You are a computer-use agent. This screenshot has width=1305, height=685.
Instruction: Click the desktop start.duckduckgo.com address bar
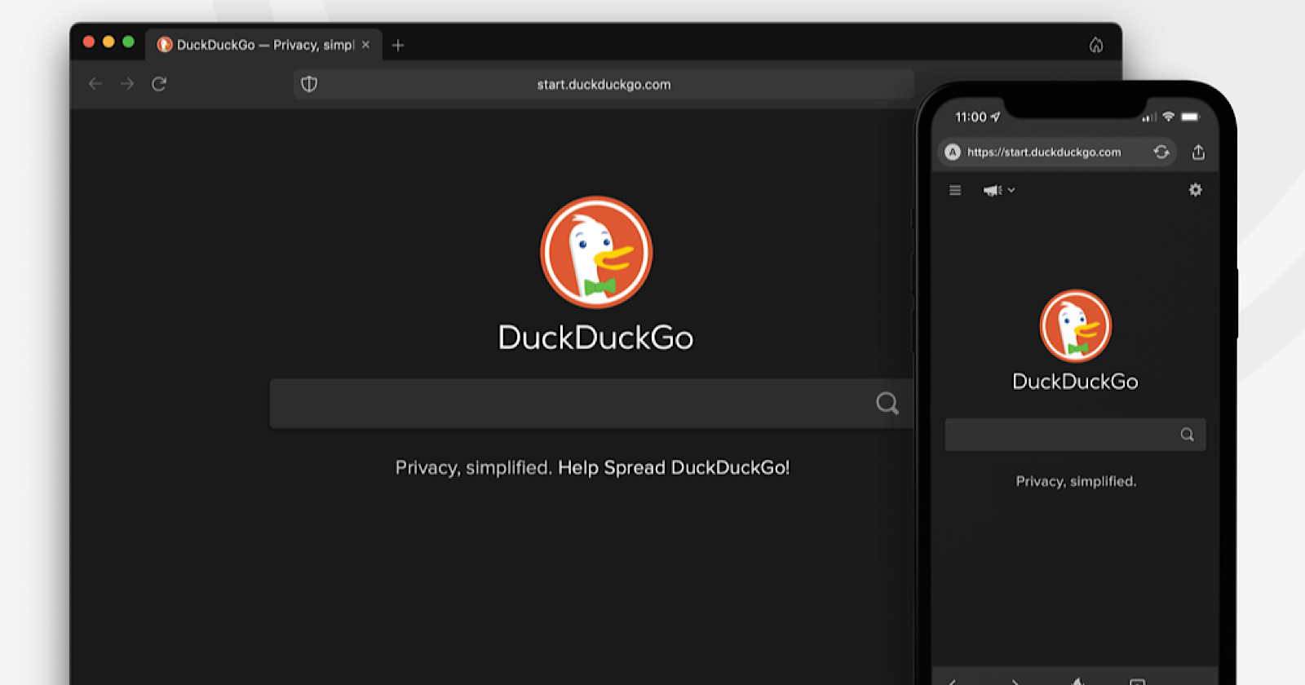[x=604, y=85]
